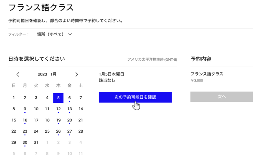The image size is (264, 163).
Task: Pick January 26 in the calendar
Action: (58, 131)
